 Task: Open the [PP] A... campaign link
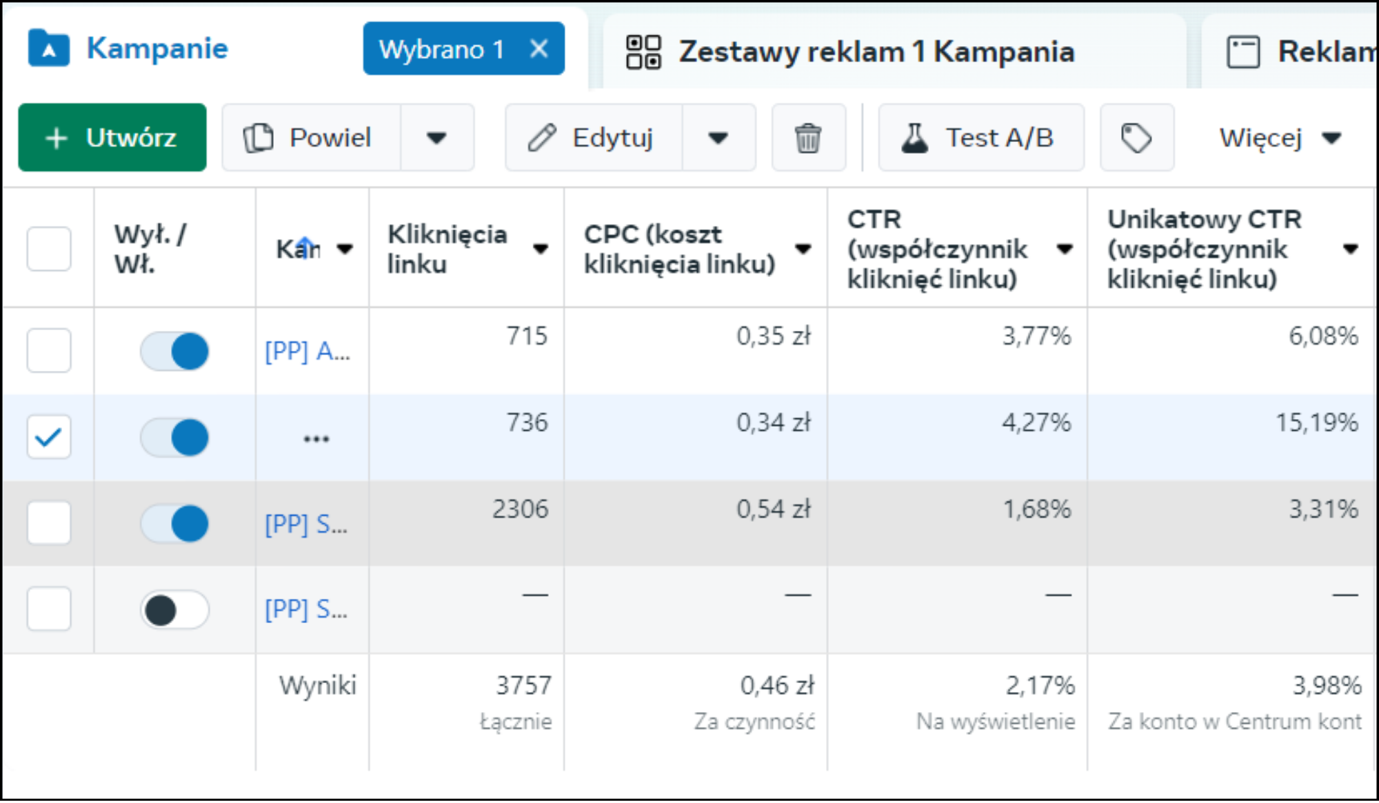pyautogui.click(x=308, y=352)
